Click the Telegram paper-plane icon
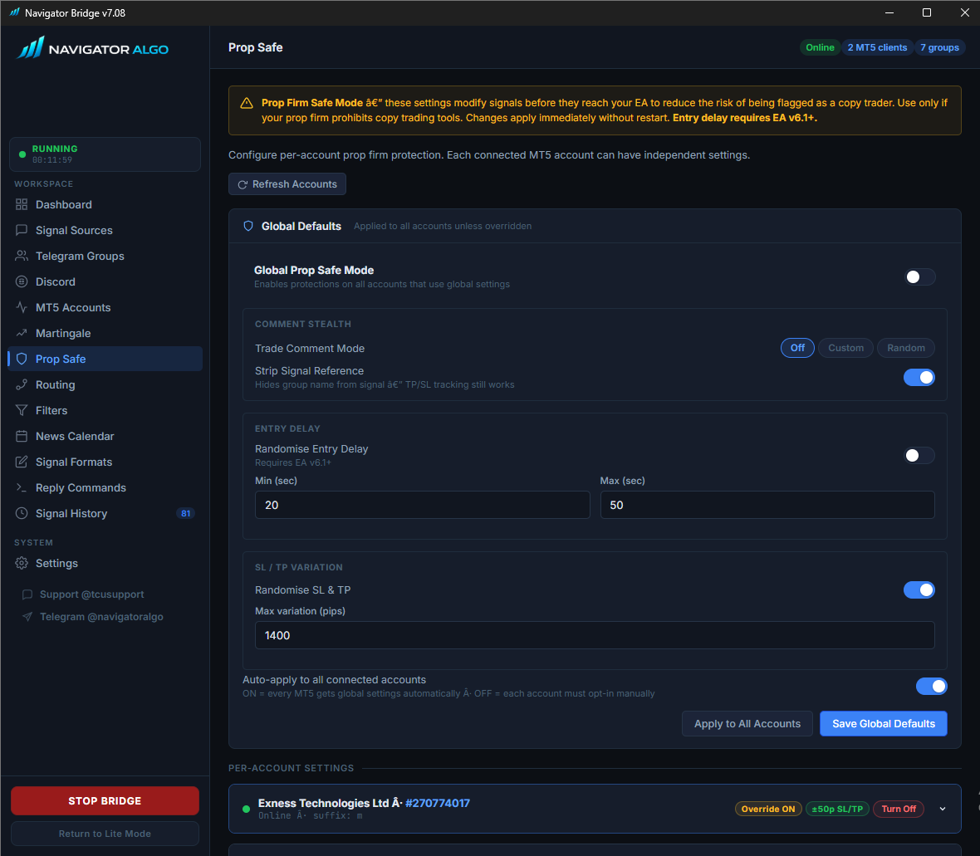Viewport: 980px width, 856px height. tap(27, 617)
